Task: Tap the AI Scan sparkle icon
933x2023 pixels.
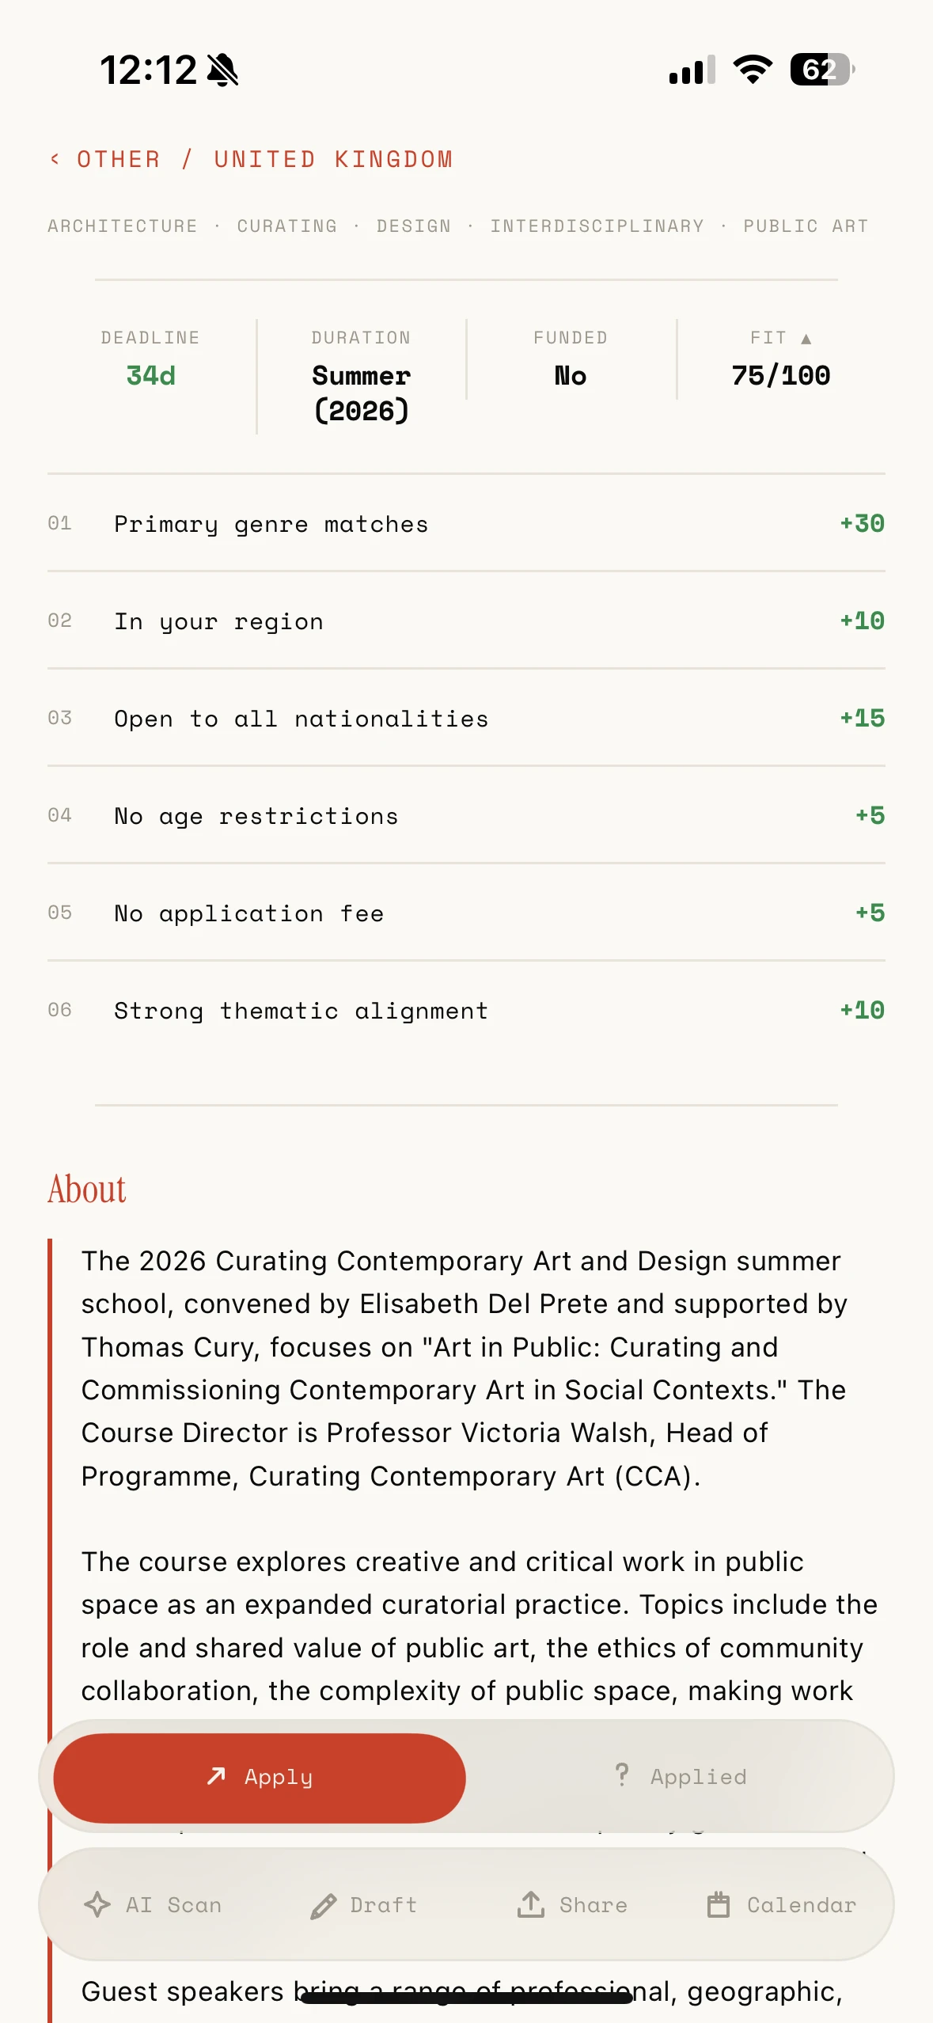Action: pyautogui.click(x=97, y=1904)
